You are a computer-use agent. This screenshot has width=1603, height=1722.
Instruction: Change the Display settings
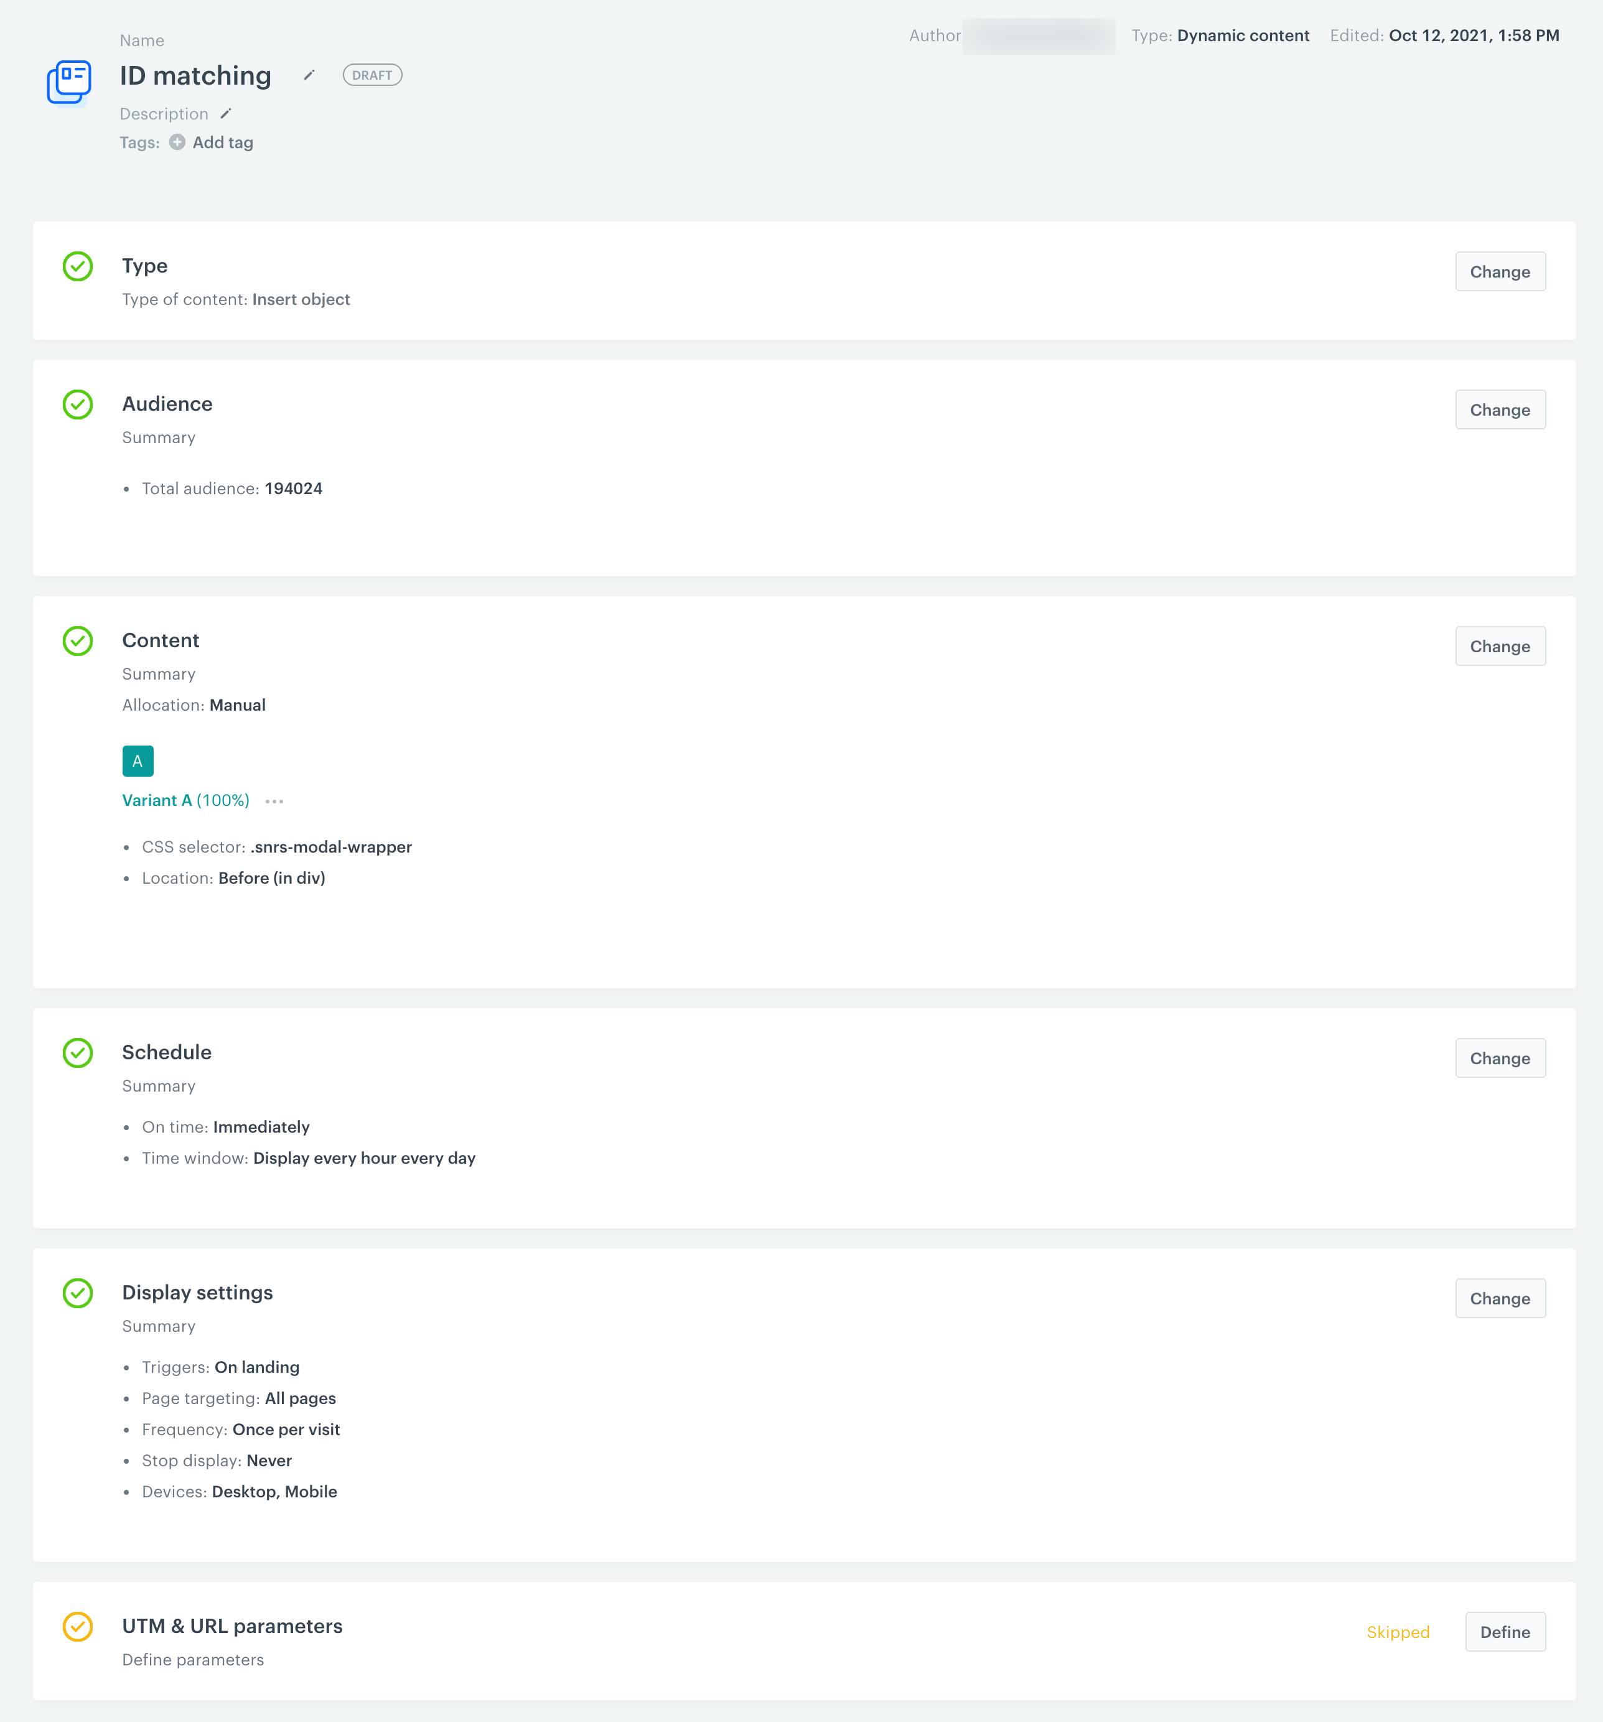(1500, 1298)
